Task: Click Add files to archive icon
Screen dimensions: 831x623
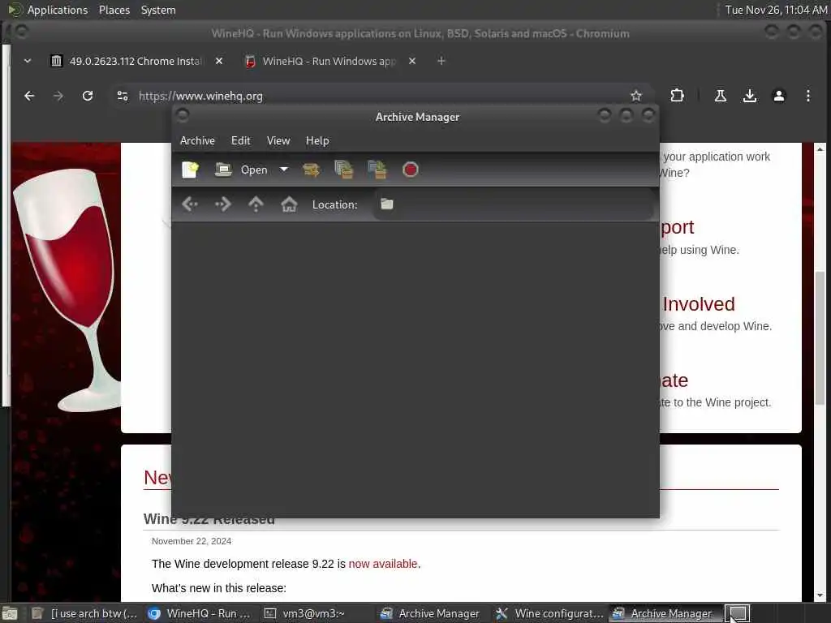Action: [x=344, y=170]
